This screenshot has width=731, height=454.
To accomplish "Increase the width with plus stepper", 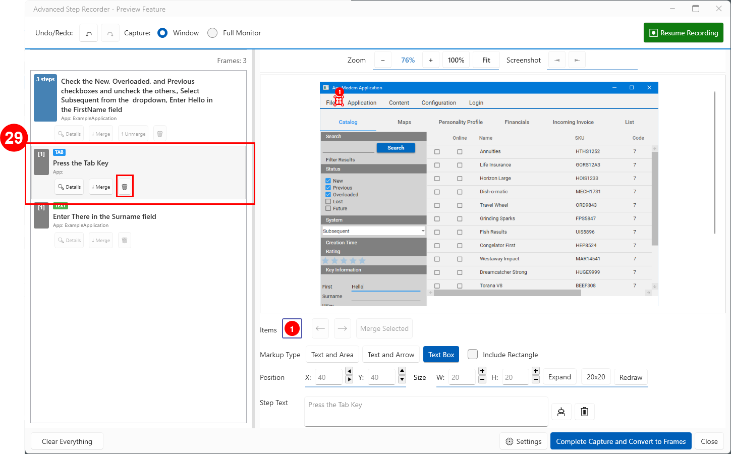I will coord(482,371).
